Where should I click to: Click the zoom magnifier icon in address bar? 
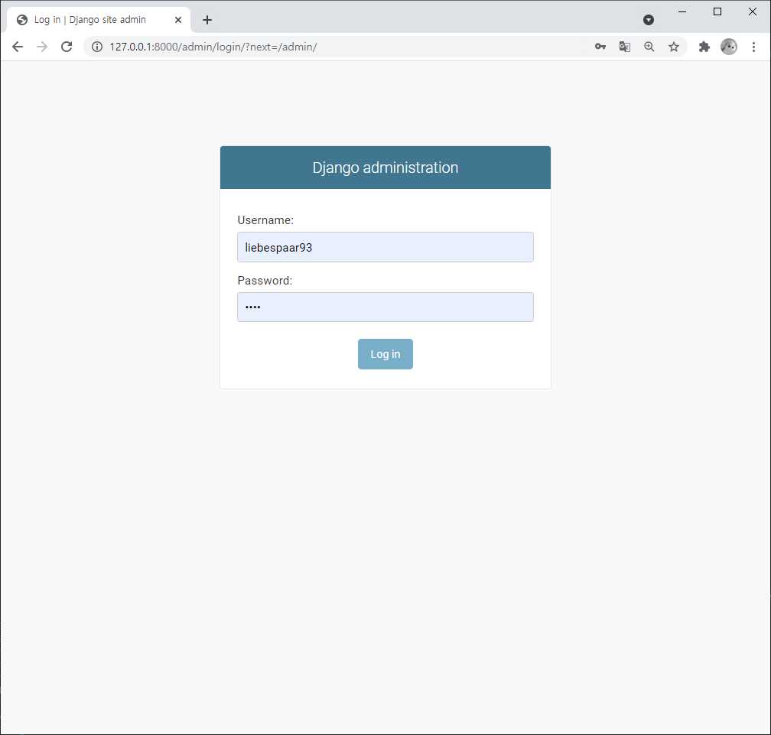pos(649,47)
